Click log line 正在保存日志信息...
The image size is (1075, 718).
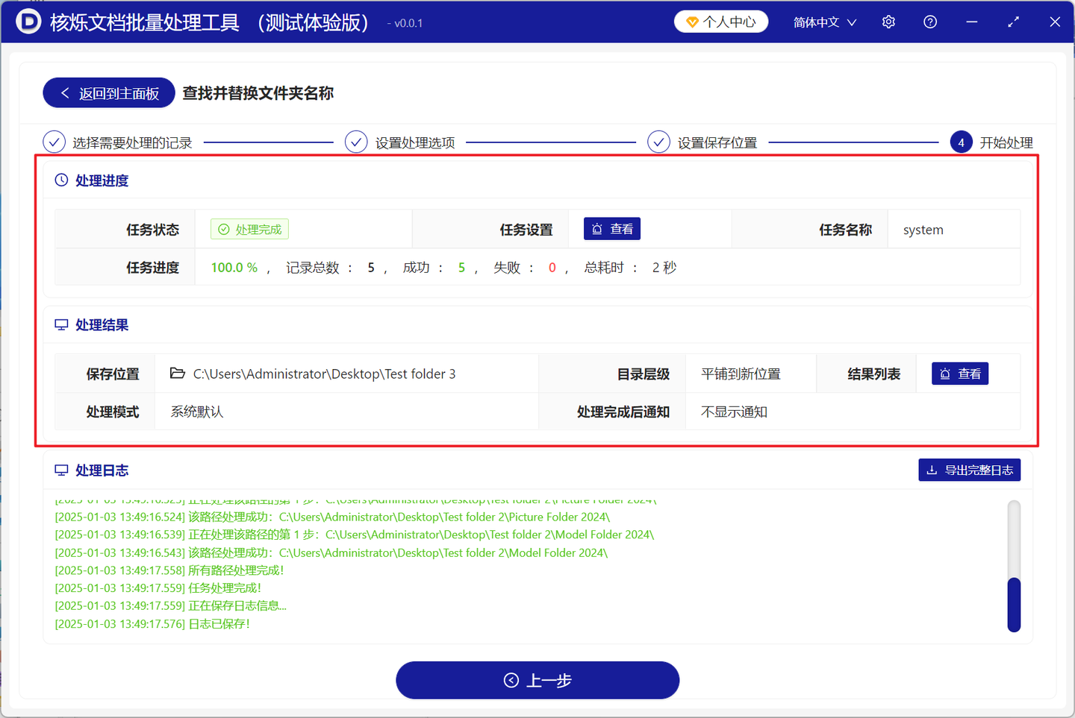[171, 605]
